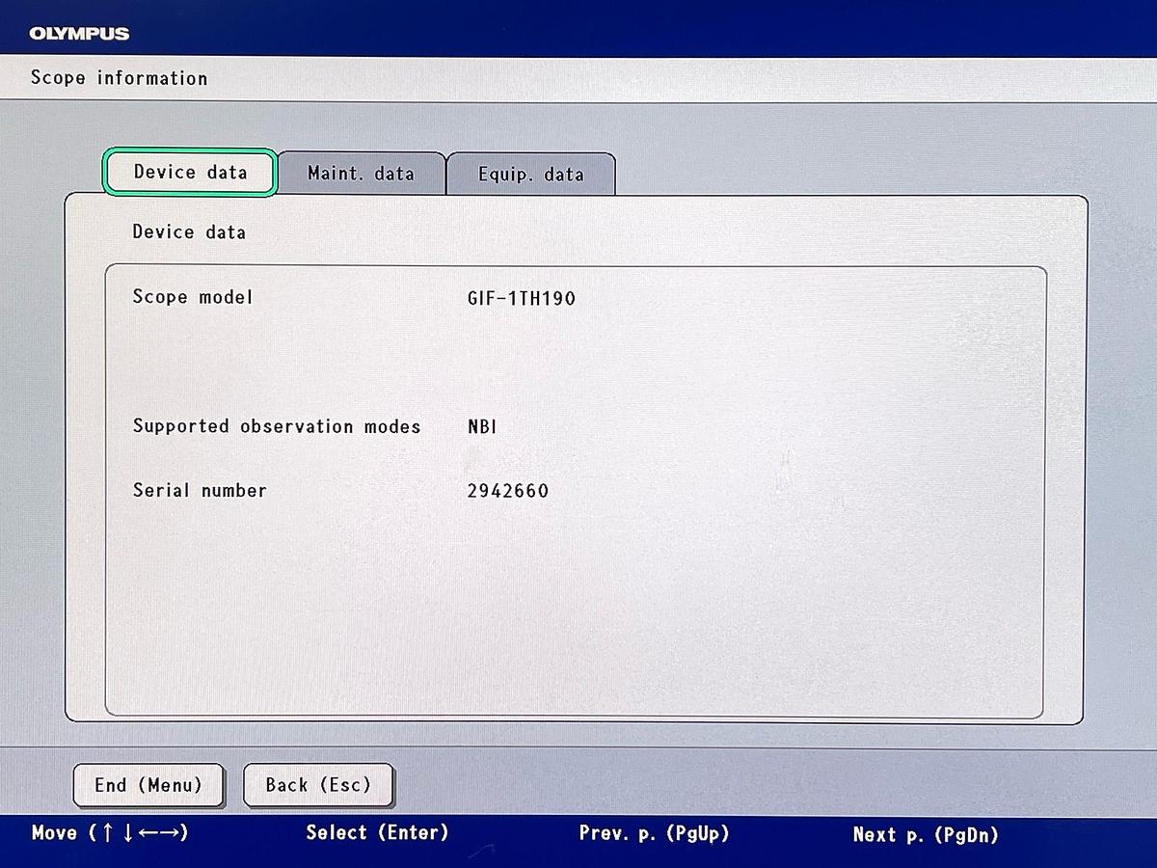Viewport: 1157px width, 868px height.
Task: Click Next p. (PgDn) to go forward
Action: (925, 833)
